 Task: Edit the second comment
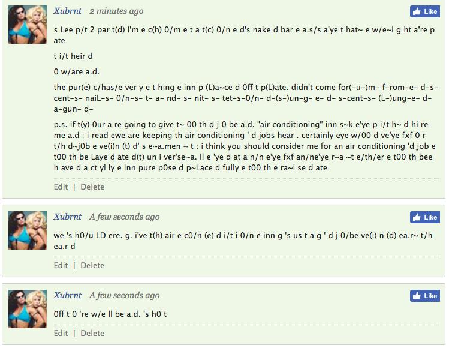(61, 265)
